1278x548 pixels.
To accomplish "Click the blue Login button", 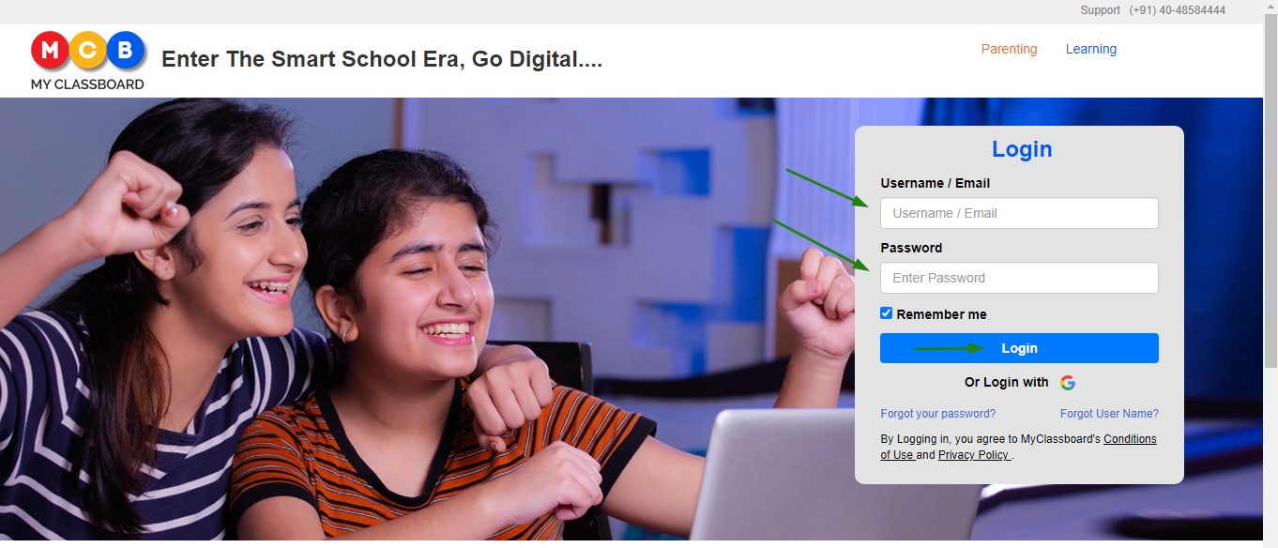I will point(1019,348).
